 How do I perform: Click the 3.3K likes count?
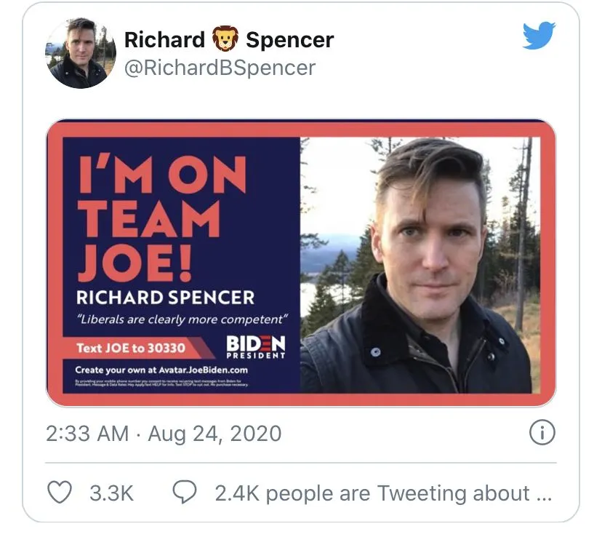click(111, 493)
